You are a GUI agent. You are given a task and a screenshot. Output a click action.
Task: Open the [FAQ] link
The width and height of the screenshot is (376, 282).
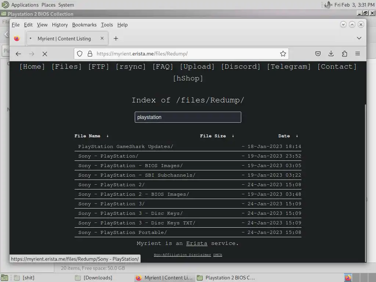(x=163, y=67)
